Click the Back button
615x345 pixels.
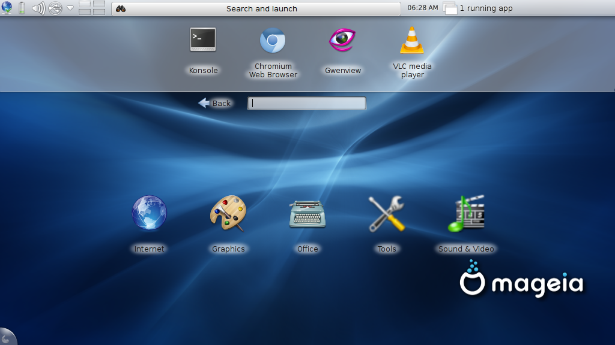(215, 103)
